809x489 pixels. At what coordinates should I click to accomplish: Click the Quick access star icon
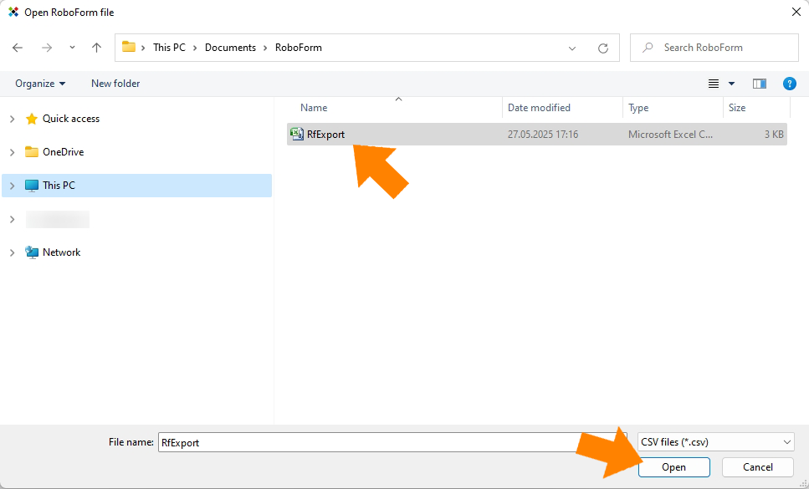point(32,119)
